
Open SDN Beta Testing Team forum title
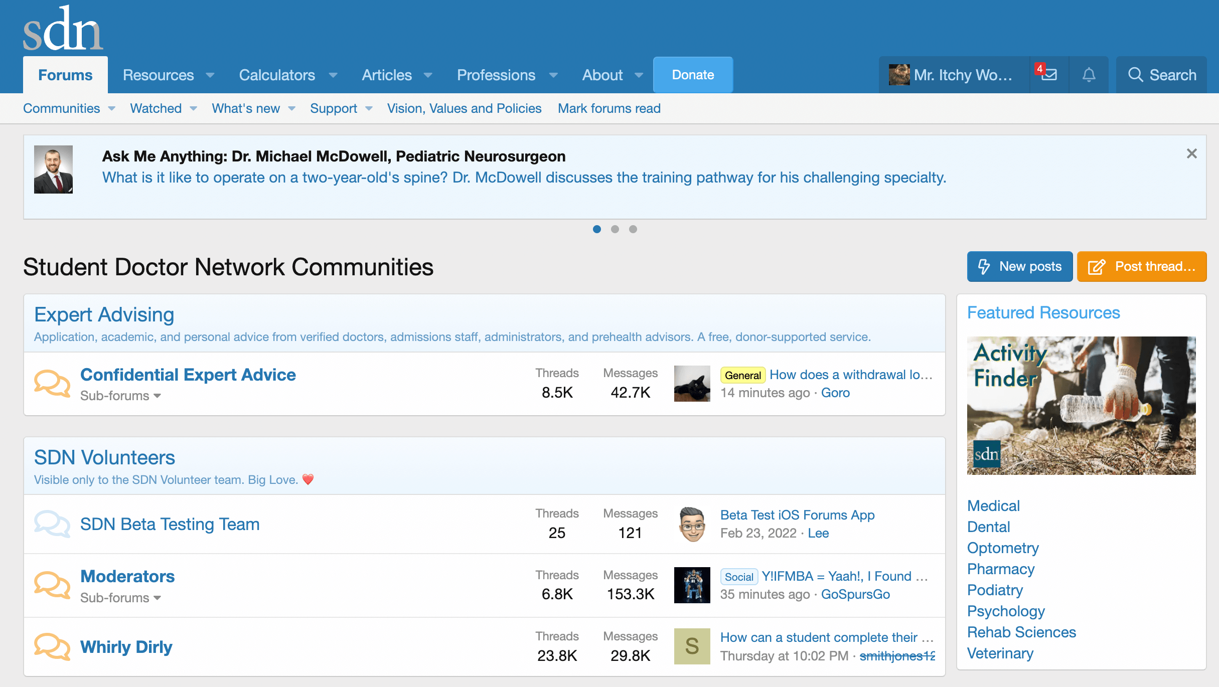coord(170,524)
